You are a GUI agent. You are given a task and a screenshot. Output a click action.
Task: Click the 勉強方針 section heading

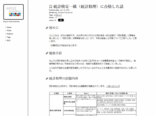pos(56,53)
